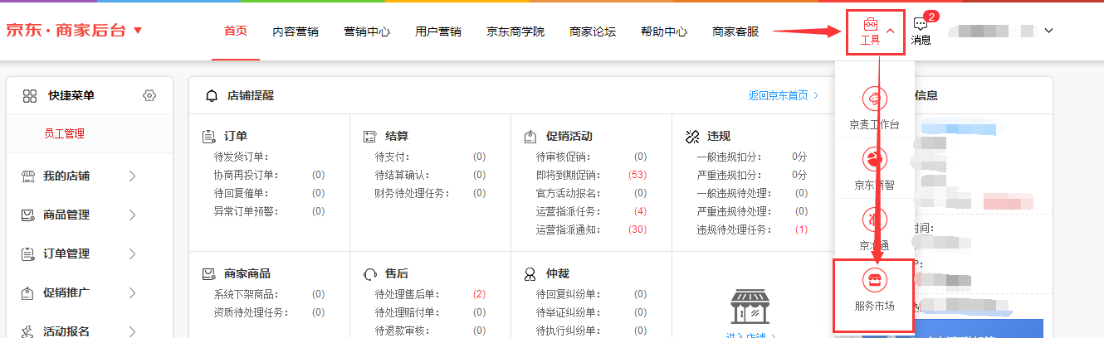1104x338 pixels.
Task: Click the 严重违规待处理 row
Action: tap(752, 211)
